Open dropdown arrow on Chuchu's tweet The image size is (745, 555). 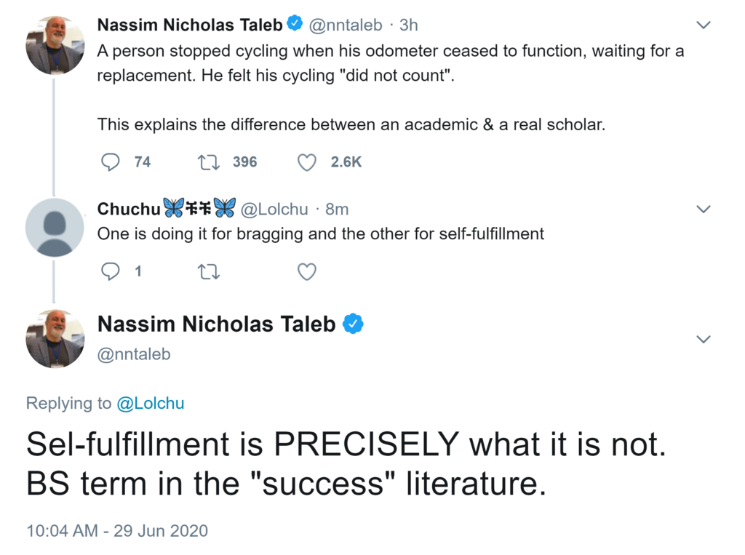(x=704, y=209)
